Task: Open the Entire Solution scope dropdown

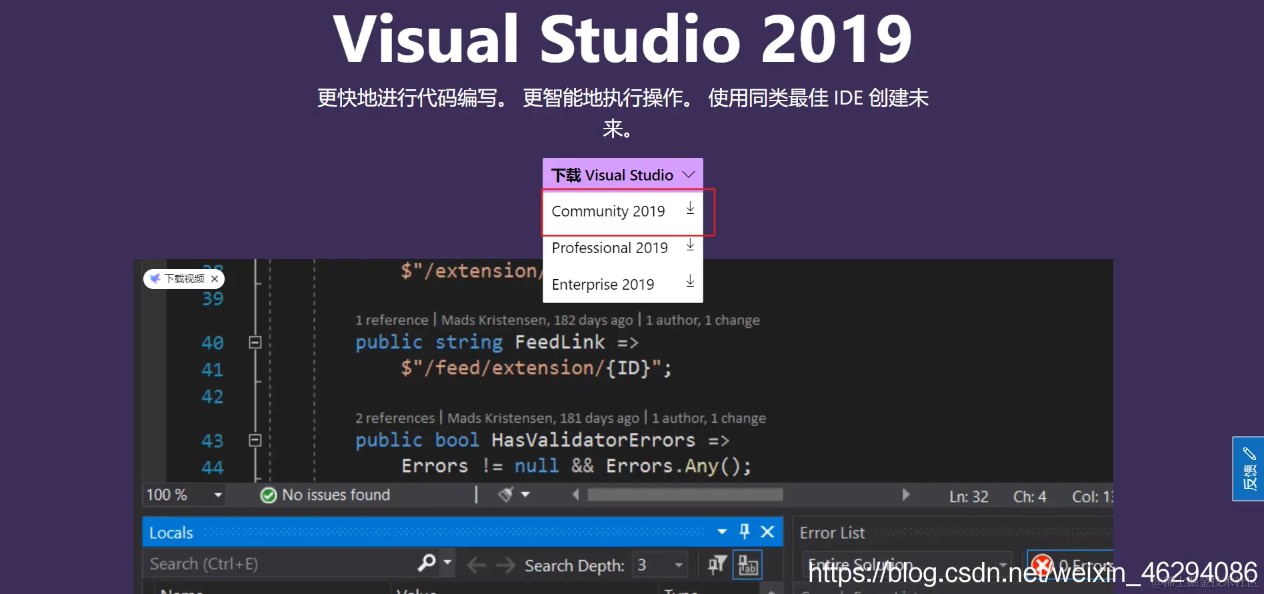Action: [x=907, y=565]
